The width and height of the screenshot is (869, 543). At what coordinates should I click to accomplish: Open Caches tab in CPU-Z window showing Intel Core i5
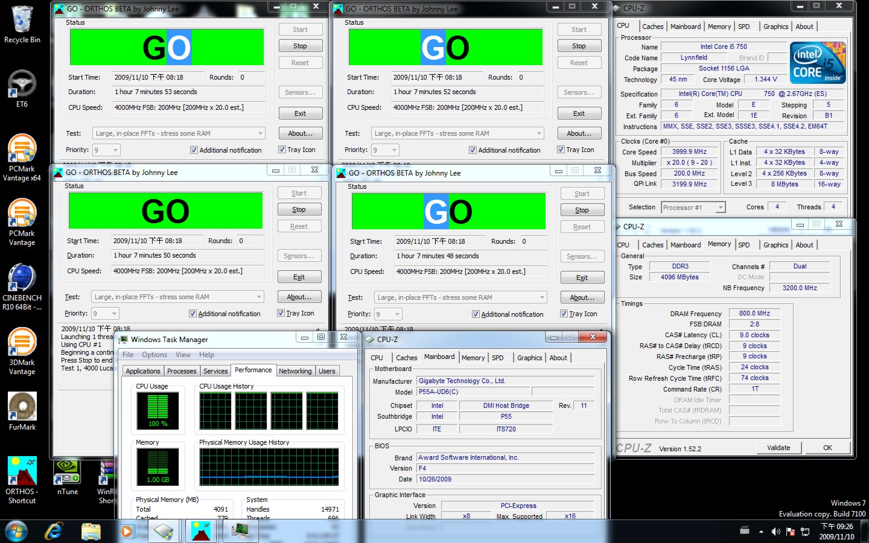(x=652, y=27)
